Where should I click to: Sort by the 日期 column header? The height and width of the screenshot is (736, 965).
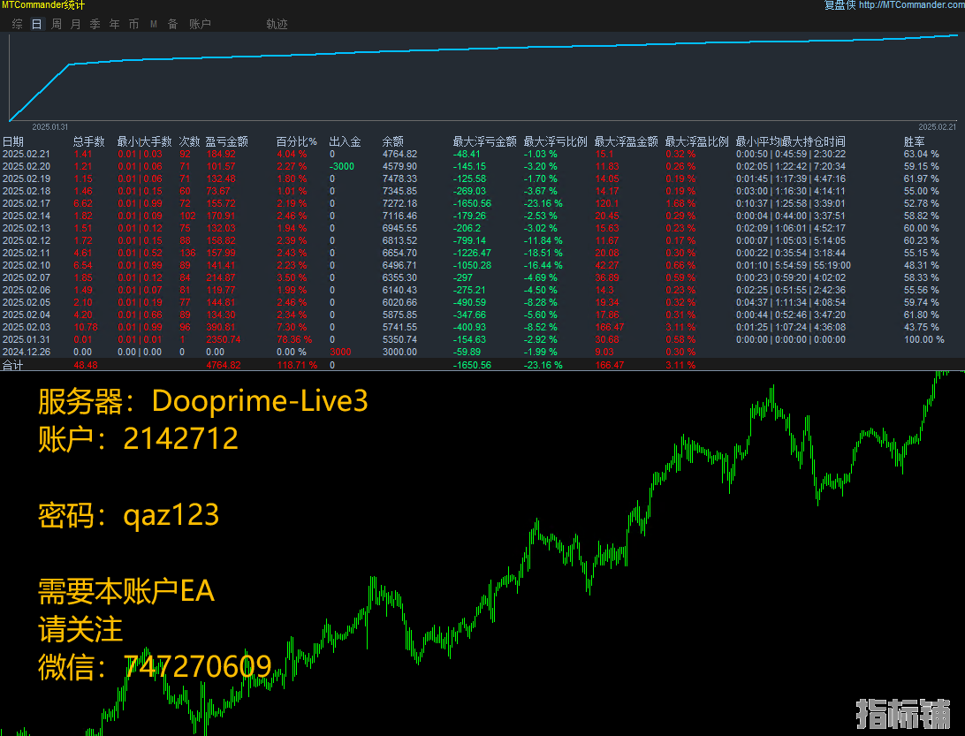13,141
